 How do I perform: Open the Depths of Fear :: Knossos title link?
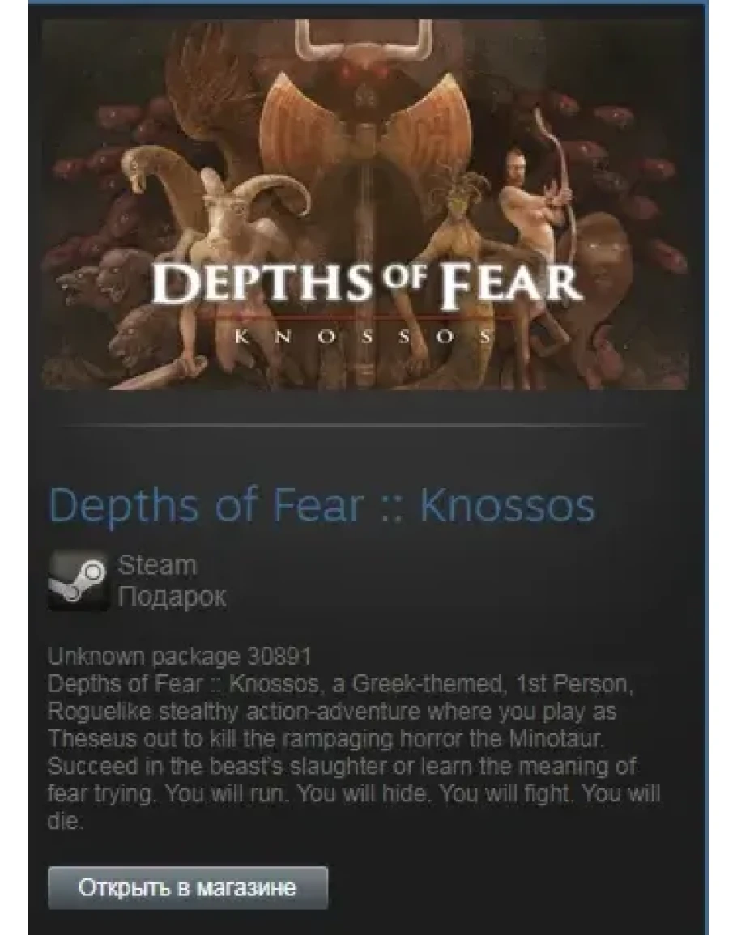(322, 506)
